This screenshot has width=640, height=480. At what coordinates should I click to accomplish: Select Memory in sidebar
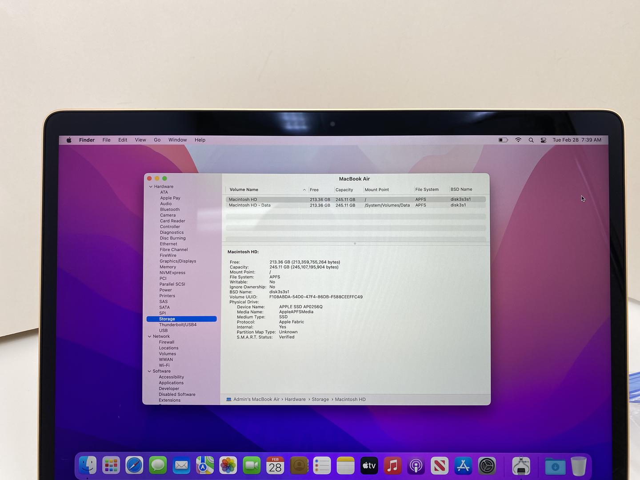tap(168, 267)
